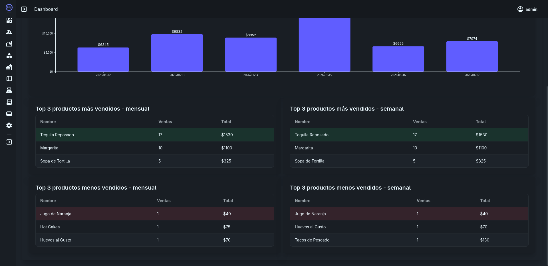548x266 pixels.
Task: Open the food and drink menu icon
Action: click(9, 67)
